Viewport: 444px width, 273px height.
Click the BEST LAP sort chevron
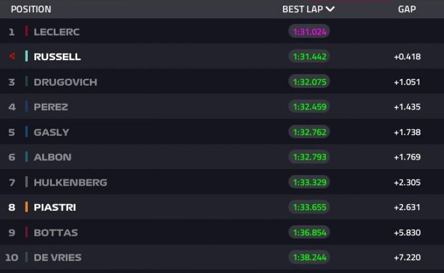[x=330, y=9]
